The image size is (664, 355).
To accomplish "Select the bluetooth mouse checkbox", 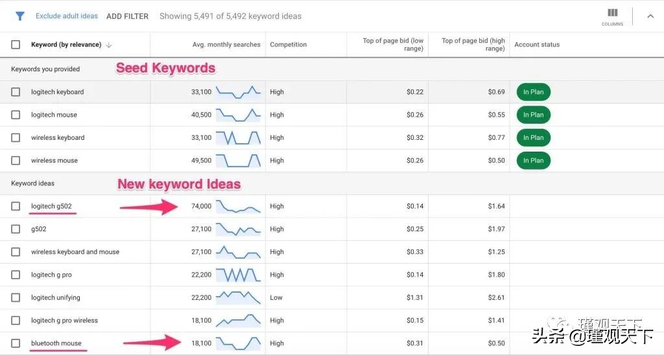I will click(16, 343).
